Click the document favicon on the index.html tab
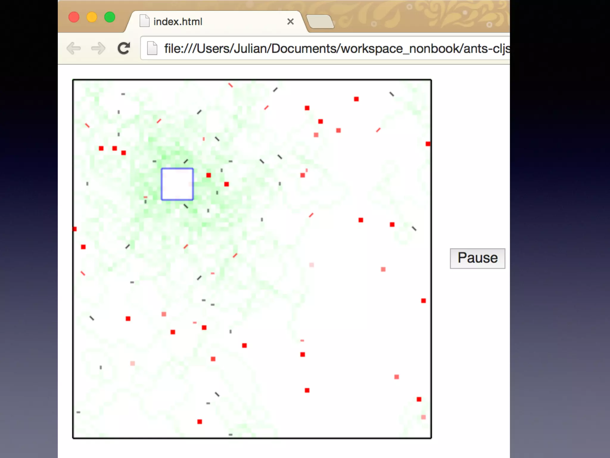This screenshot has width=610, height=458. pos(144,21)
